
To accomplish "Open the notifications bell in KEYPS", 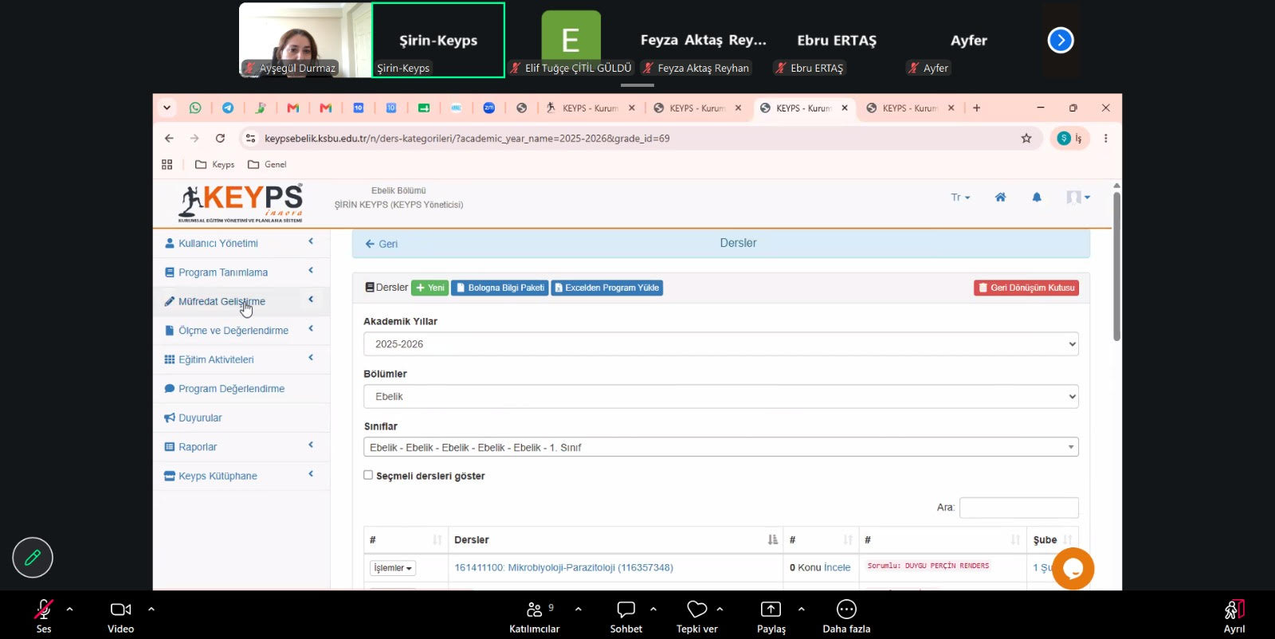I will [1037, 197].
